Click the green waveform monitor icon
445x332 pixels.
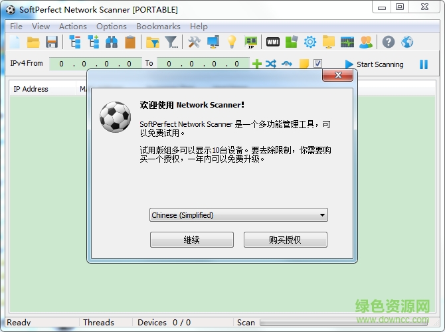347,42
